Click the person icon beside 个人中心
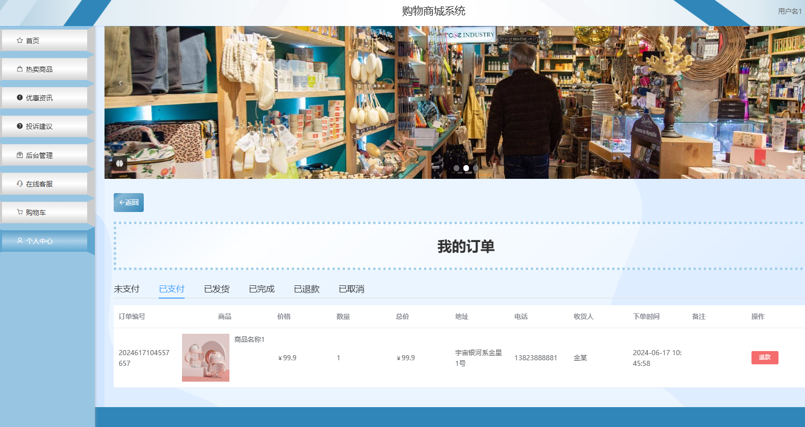 tap(19, 241)
